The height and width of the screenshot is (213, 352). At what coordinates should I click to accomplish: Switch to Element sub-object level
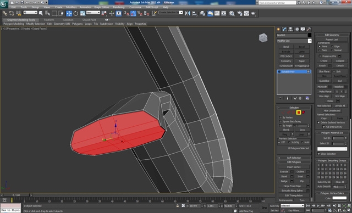click(304, 113)
